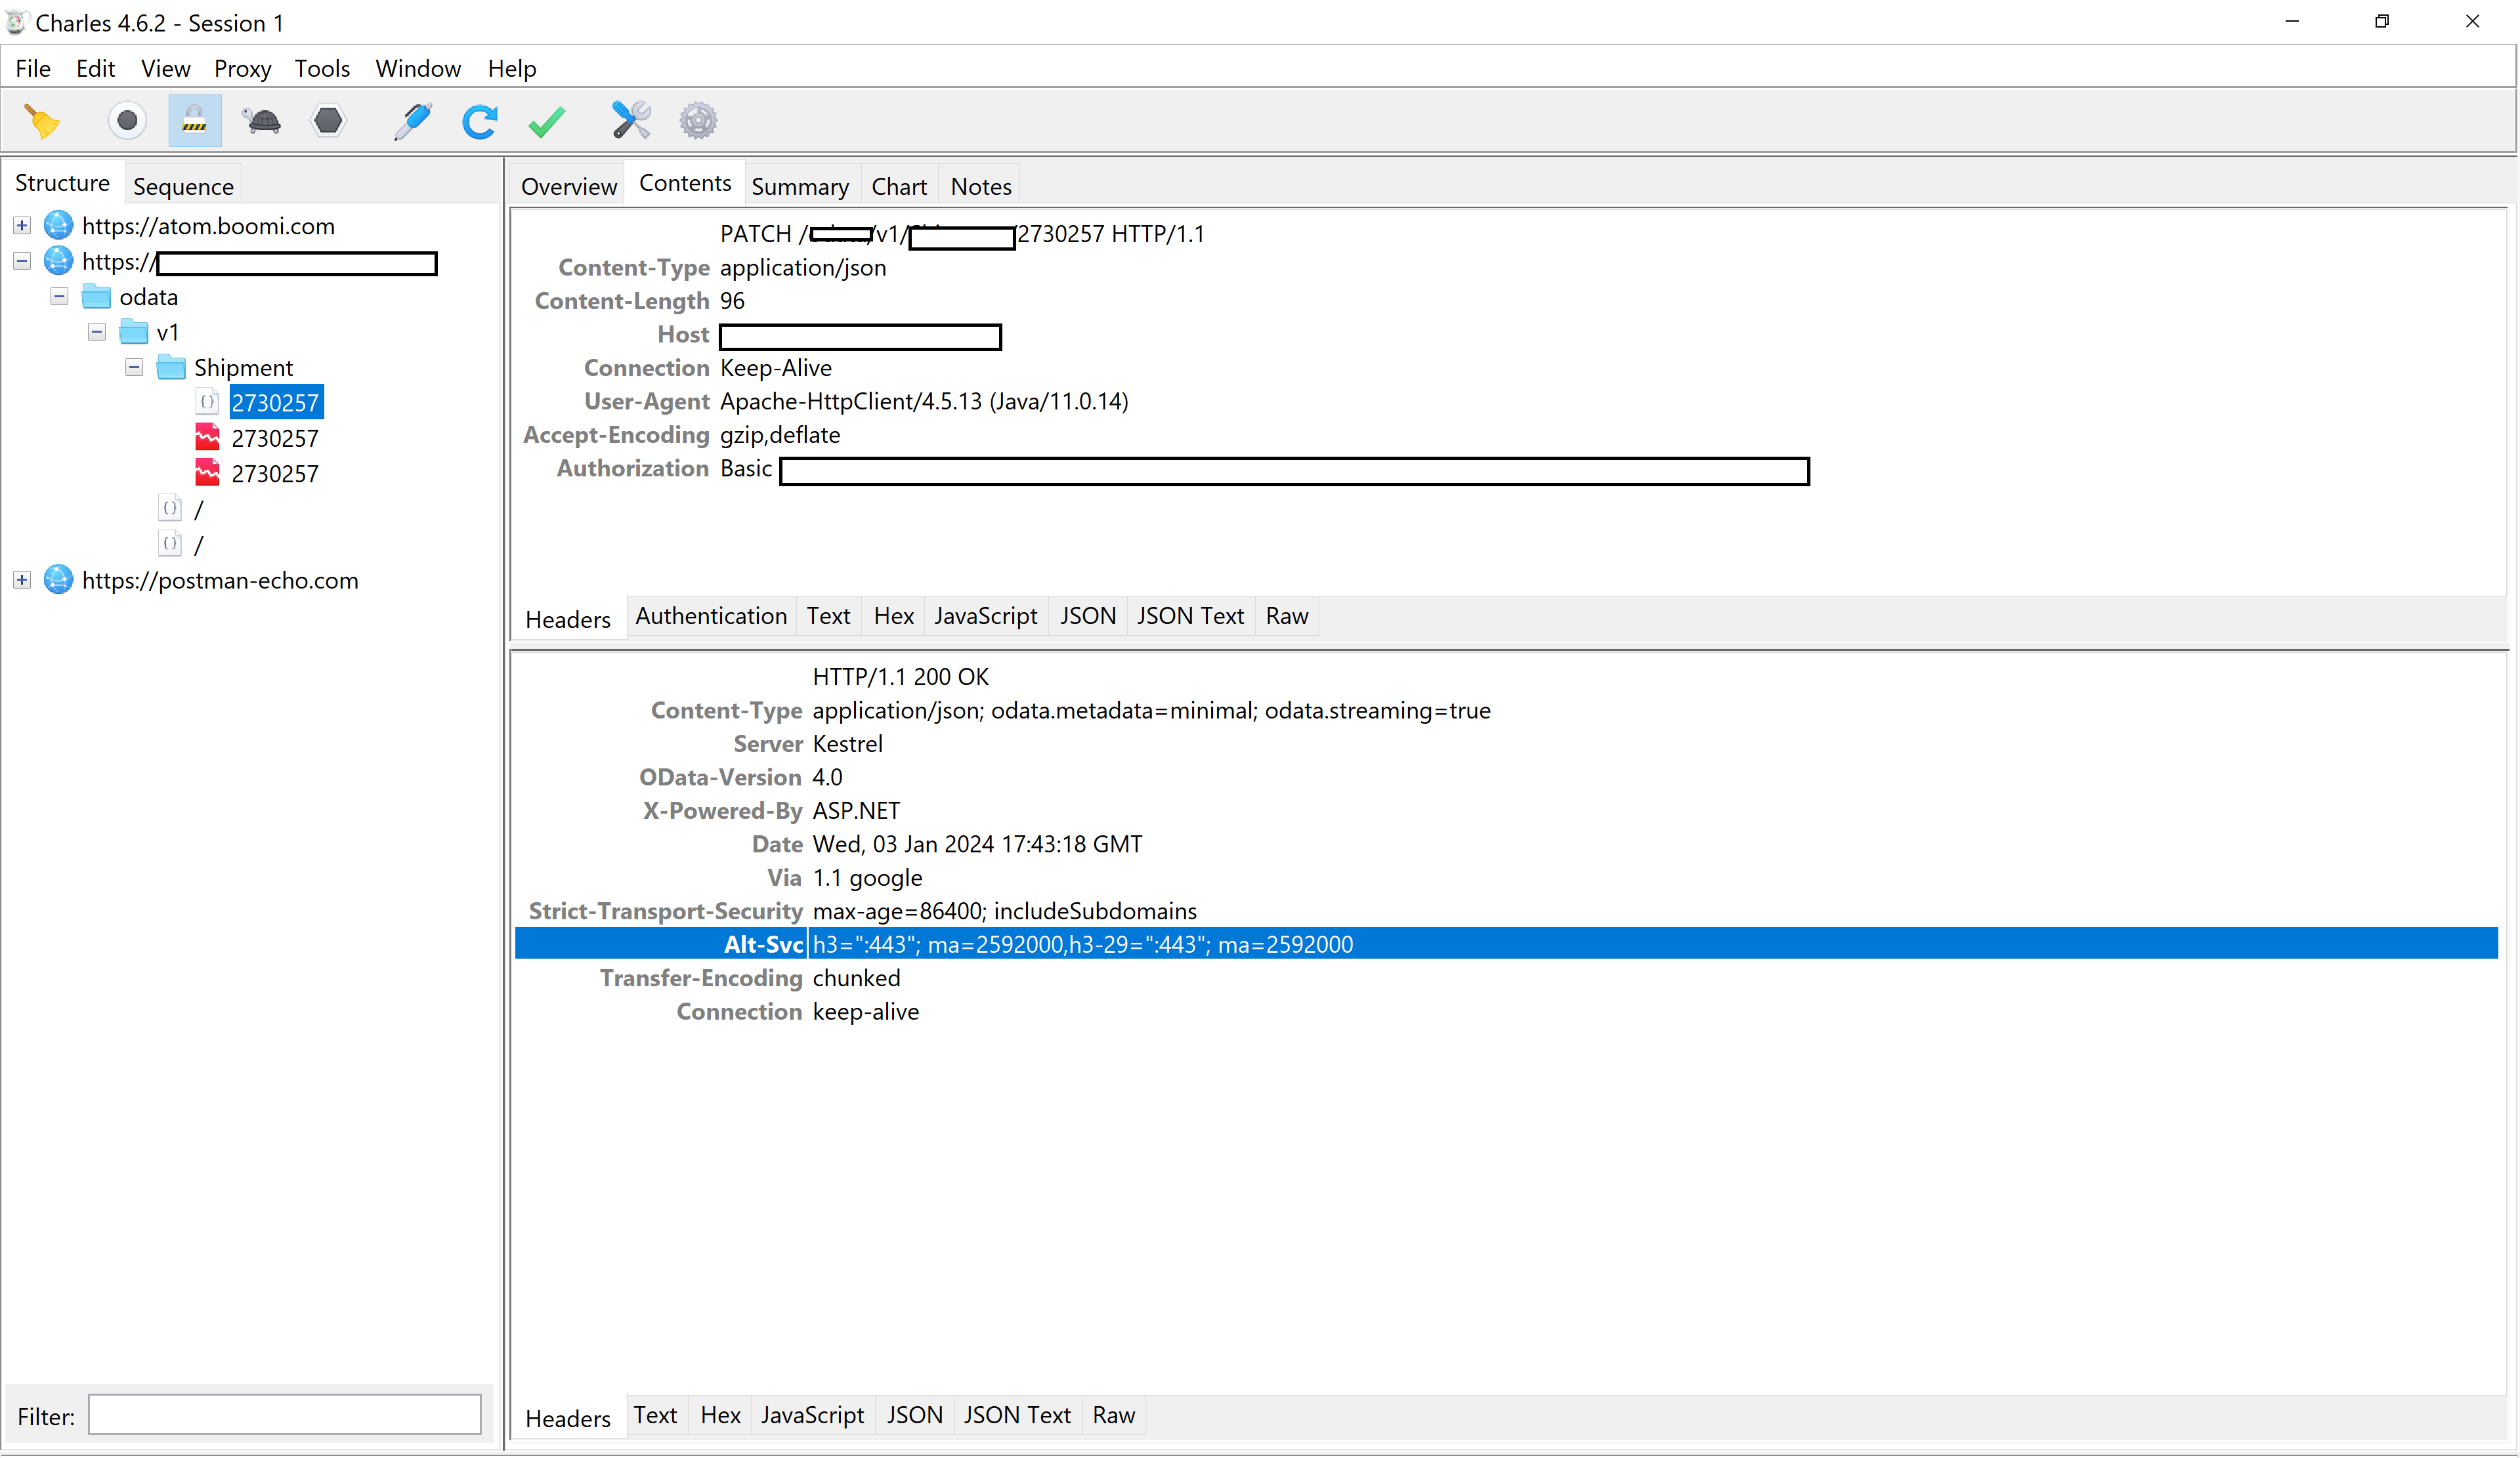Viewport: 2520px width, 1458px height.
Task: Click the blue Repeat arrow icon
Action: point(480,122)
